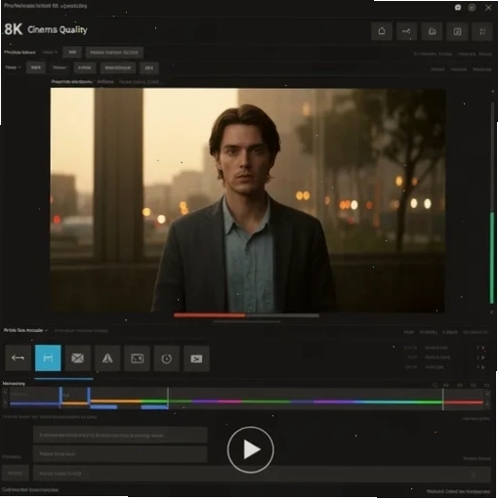Choose the letter A text tool

[x=107, y=358]
